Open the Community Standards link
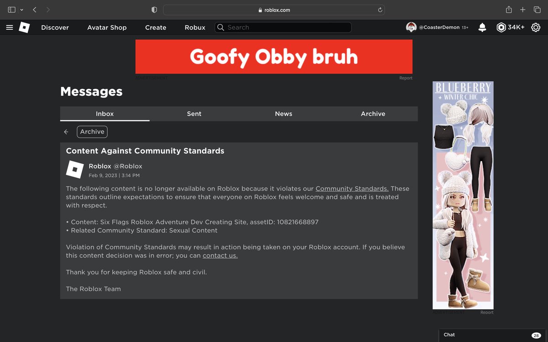This screenshot has height=342, width=548. [x=352, y=188]
